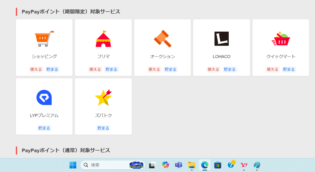Click 貯まる tag under ズバトク

(103, 128)
